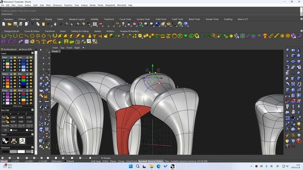
Task: Click the OK button in Box Edit
Action: (5, 130)
